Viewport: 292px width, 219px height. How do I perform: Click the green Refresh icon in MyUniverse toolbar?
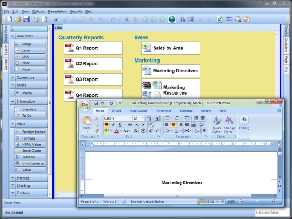(x=220, y=19)
